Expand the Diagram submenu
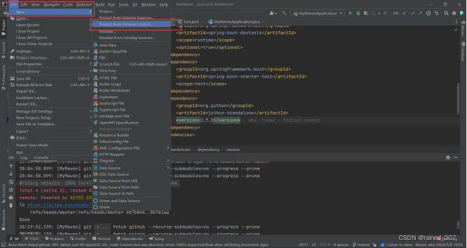 [132, 160]
